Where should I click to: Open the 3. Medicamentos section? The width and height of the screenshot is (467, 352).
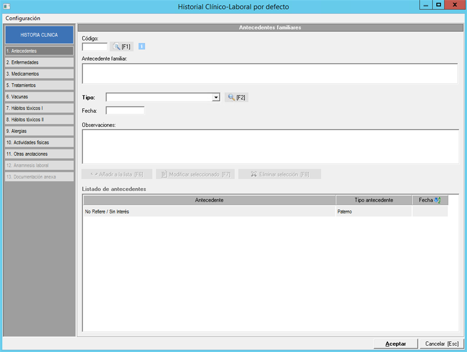(39, 74)
